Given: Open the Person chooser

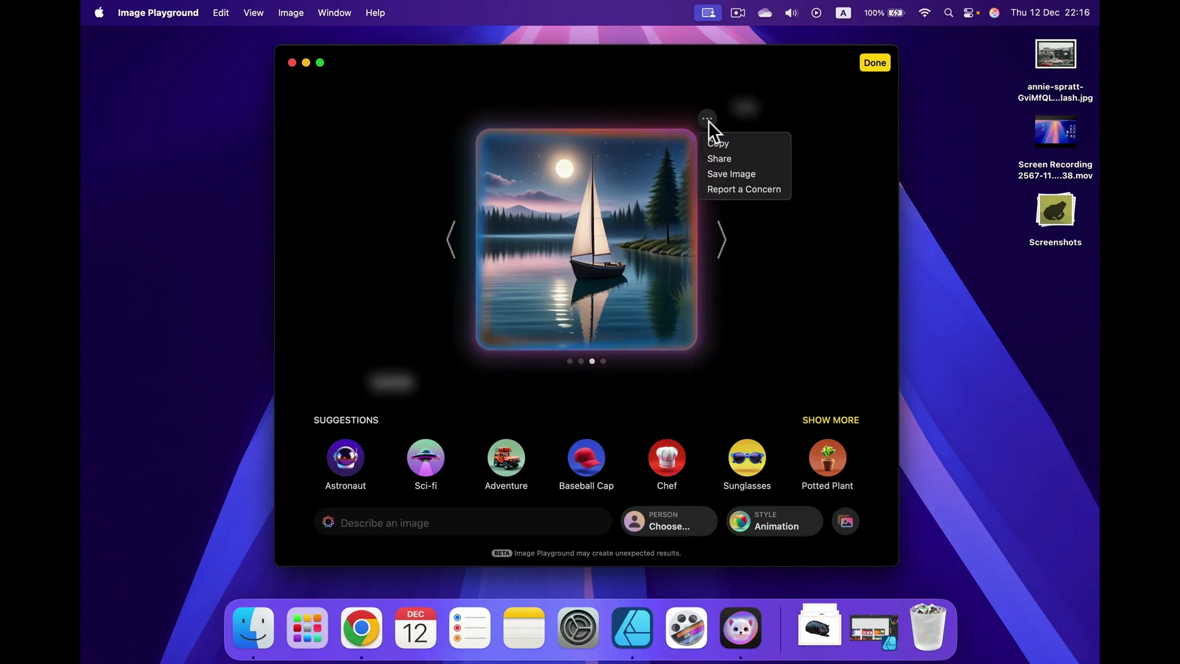Looking at the screenshot, I should [x=668, y=521].
